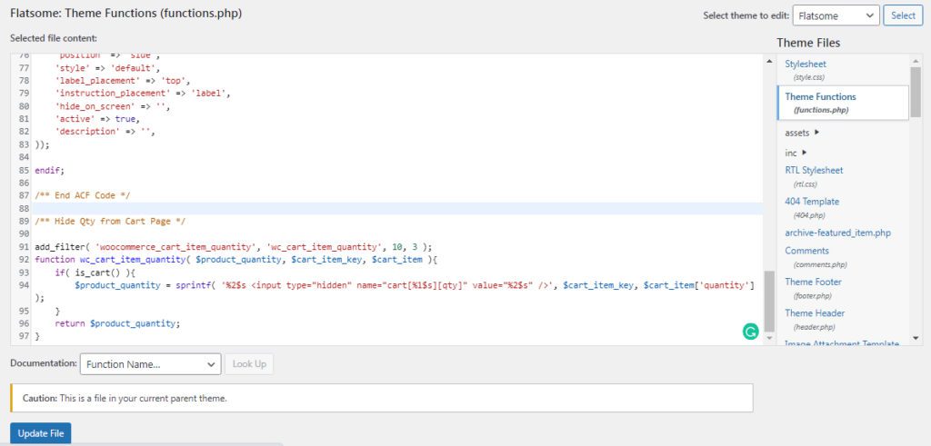The image size is (931, 446).
Task: Click the Update File button
Action: [40, 433]
